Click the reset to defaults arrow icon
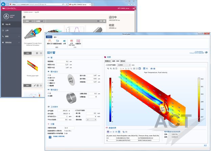Image resolution: width=211 pixels, height=151 pixels. [58, 41]
